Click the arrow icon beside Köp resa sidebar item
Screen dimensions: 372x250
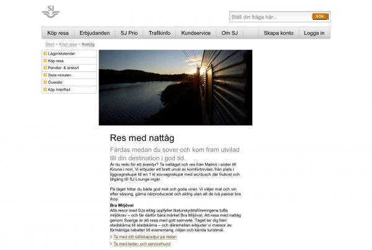pos(45,61)
